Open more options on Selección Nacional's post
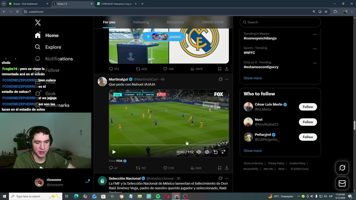 [227, 178]
